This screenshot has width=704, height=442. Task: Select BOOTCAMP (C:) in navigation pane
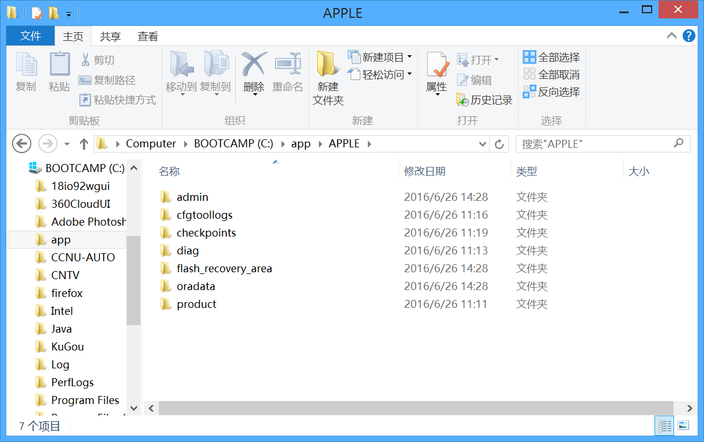tap(77, 168)
